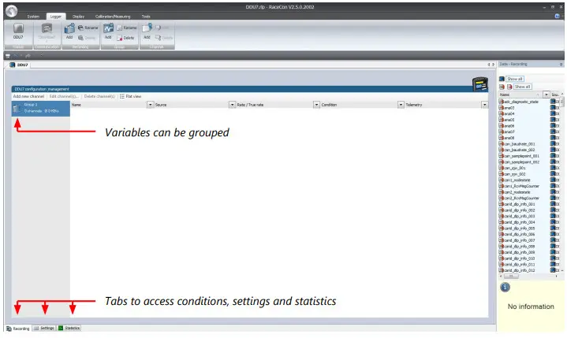Screen dimensions: 567x338
Task: Click the RaceCon application orb button
Action: click(12, 11)
